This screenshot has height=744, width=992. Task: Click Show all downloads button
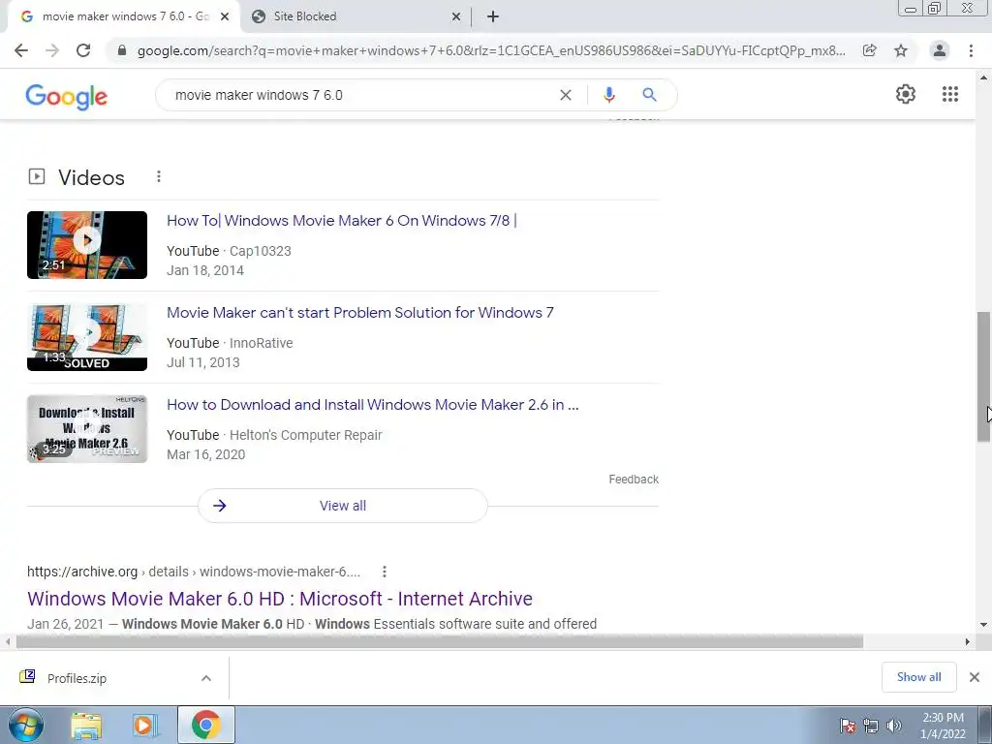point(918,677)
